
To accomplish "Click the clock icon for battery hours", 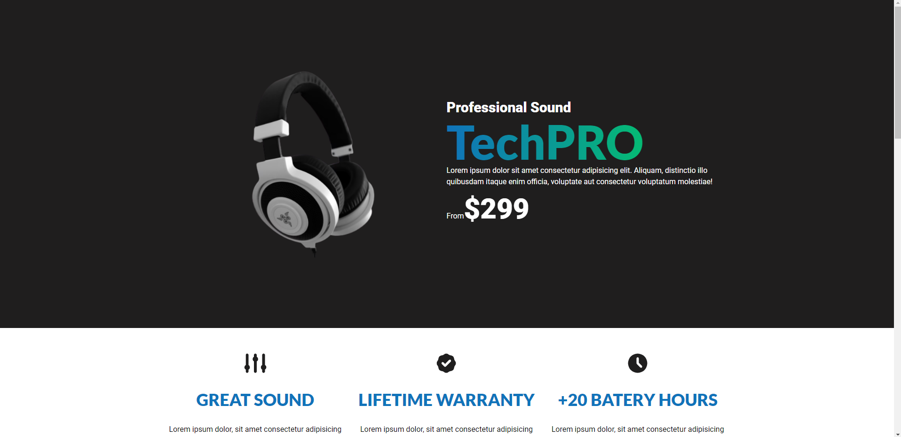I will (638, 363).
